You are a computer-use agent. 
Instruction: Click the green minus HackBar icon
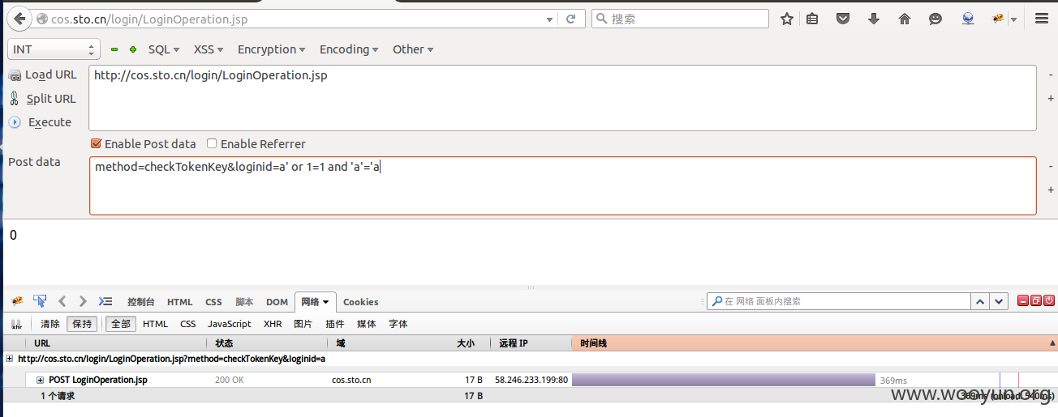click(x=114, y=49)
